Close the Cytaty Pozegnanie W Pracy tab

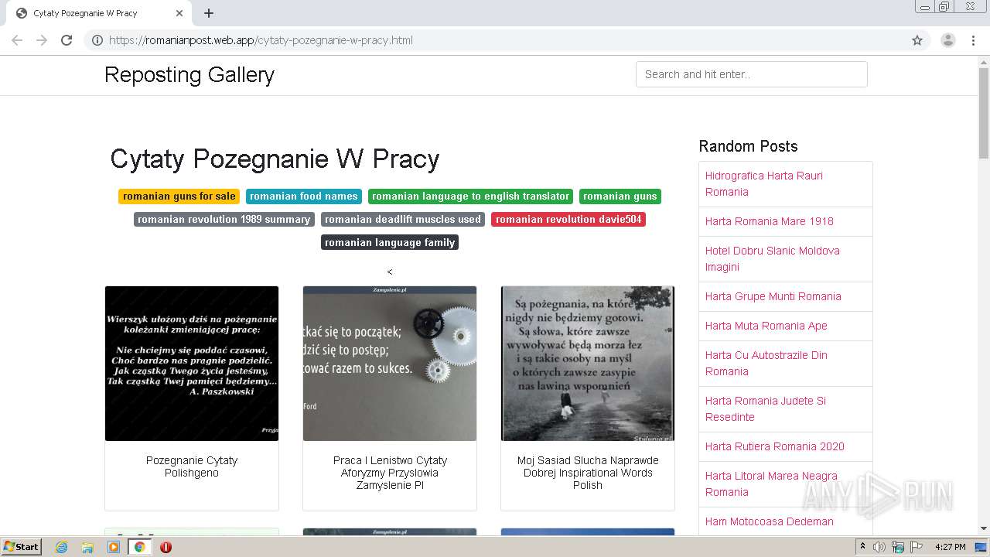tap(179, 13)
